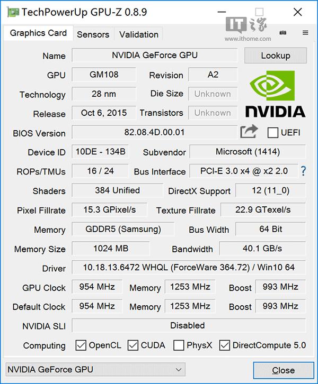The height and width of the screenshot is (384, 318).
Task: Click the Close button at bottom
Action: [283, 370]
